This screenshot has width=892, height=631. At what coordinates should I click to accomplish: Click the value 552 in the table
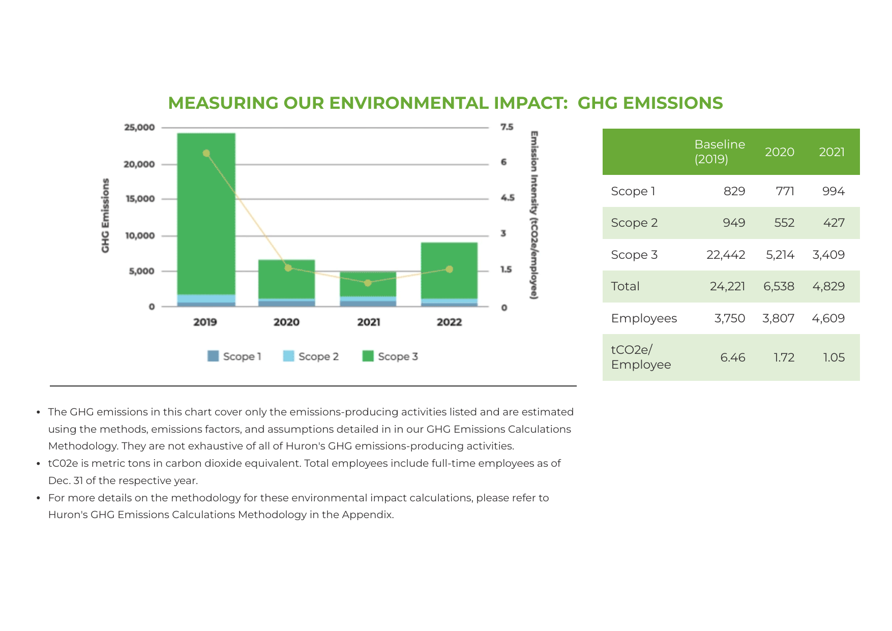(x=784, y=223)
